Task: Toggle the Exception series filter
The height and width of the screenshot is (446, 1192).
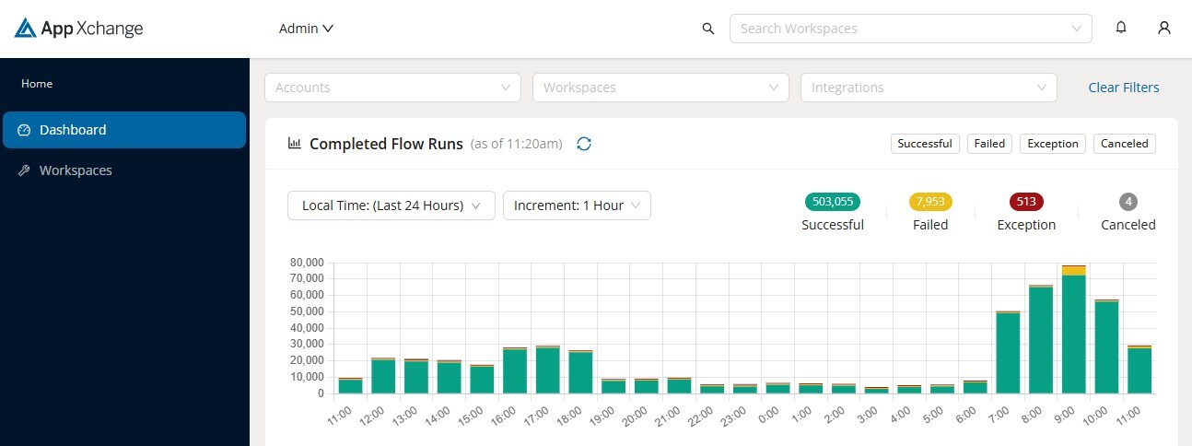Action: point(1052,144)
